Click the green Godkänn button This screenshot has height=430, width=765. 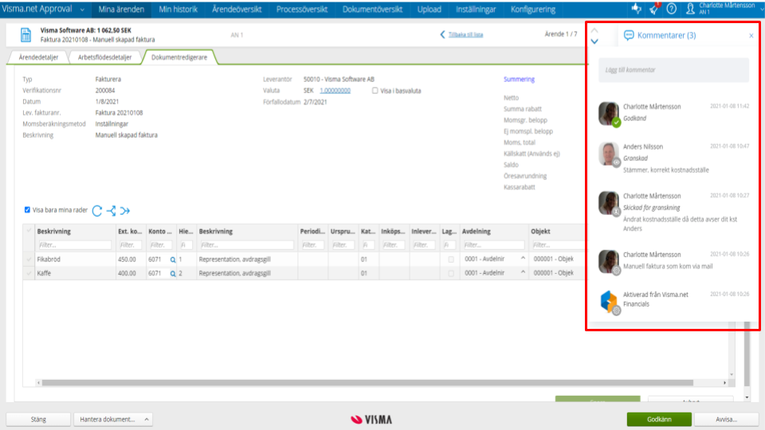(659, 420)
